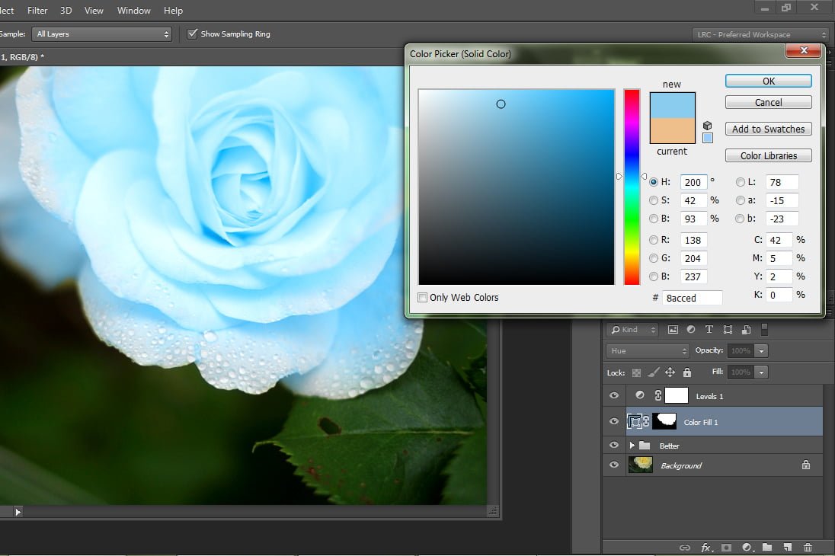Select the L lightness radio button

741,182
